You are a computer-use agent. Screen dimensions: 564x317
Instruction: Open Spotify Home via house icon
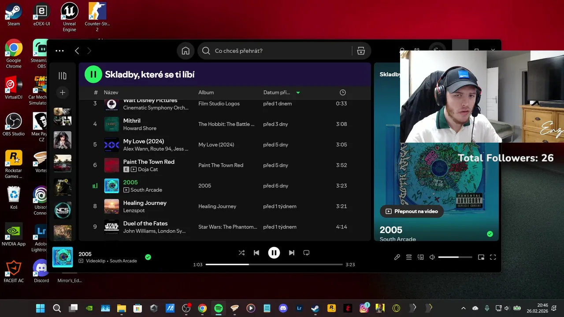(x=186, y=51)
